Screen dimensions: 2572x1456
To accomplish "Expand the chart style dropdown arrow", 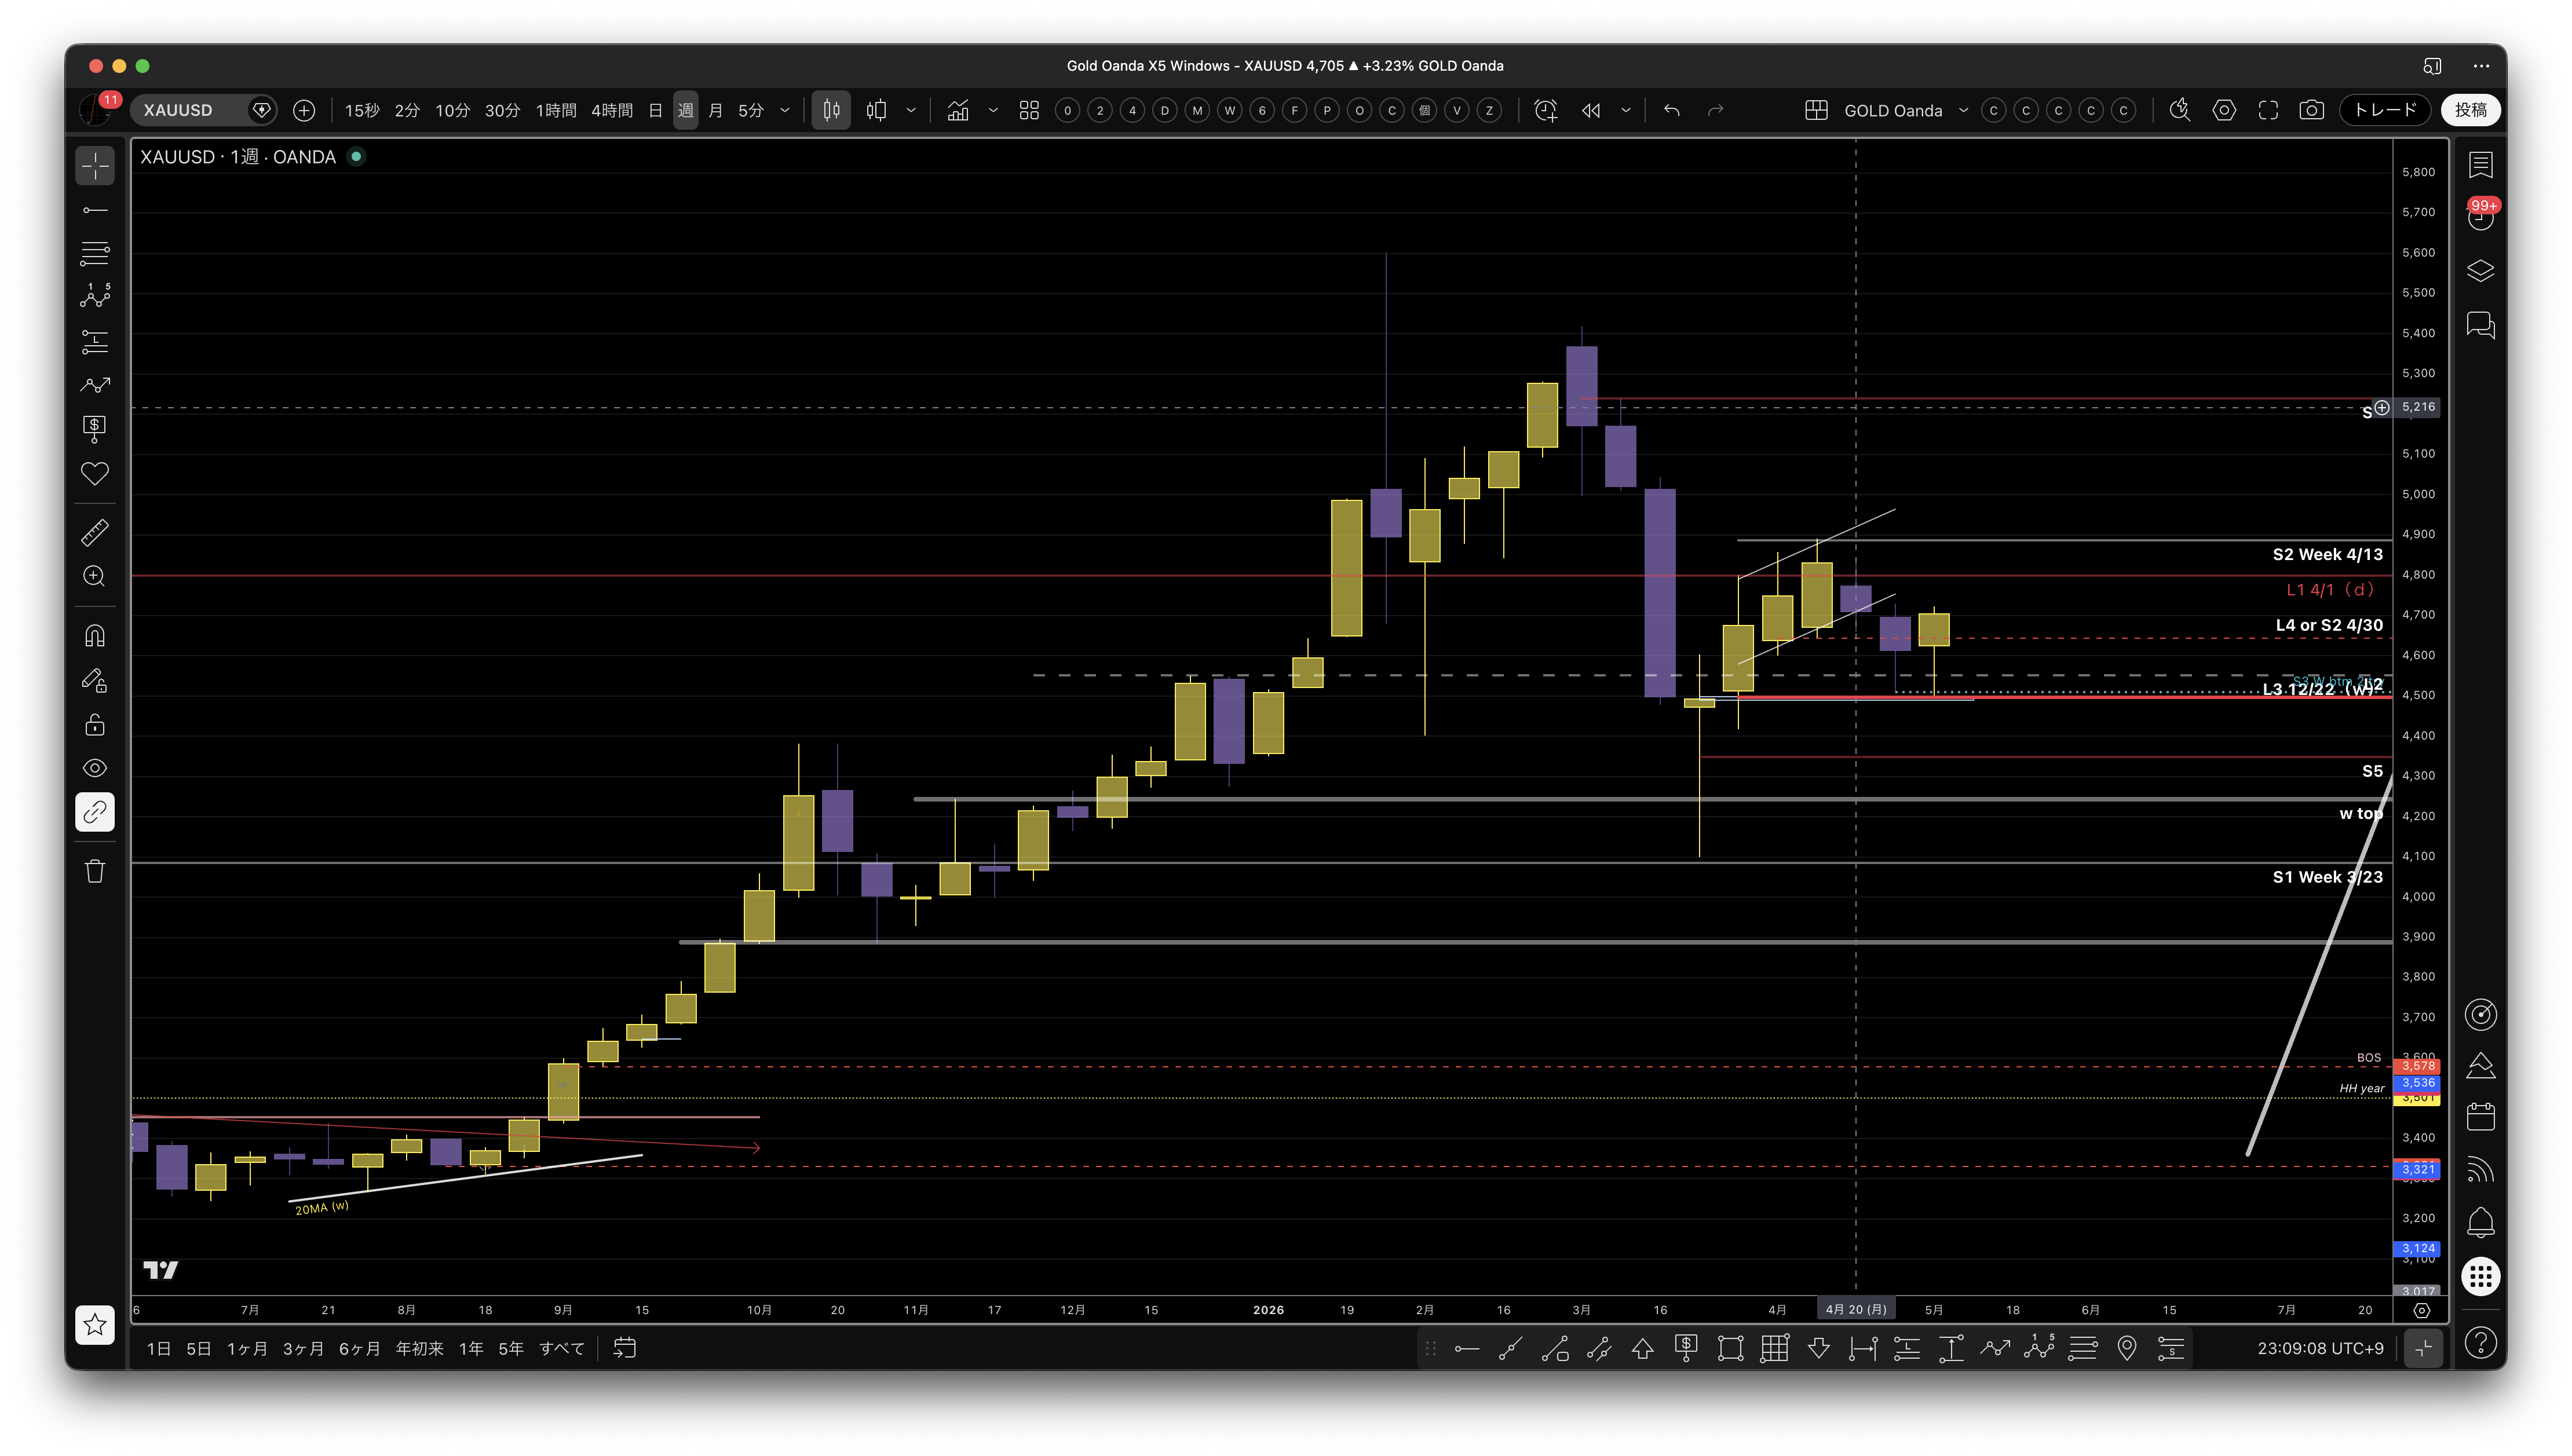I will click(x=911, y=110).
